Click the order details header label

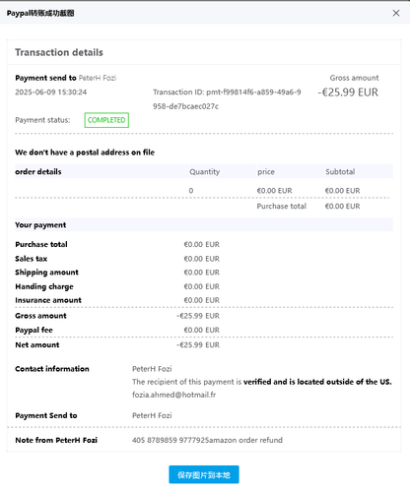[38, 171]
